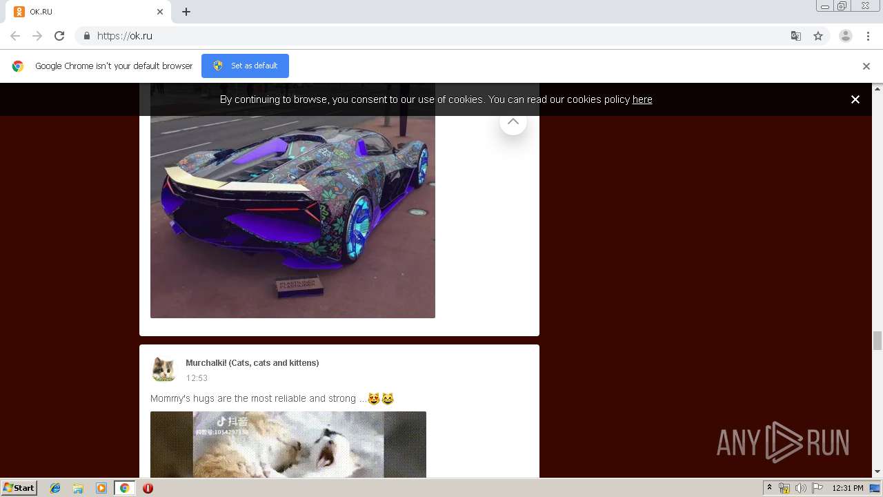Click the scrollbar down arrow

coord(877,472)
